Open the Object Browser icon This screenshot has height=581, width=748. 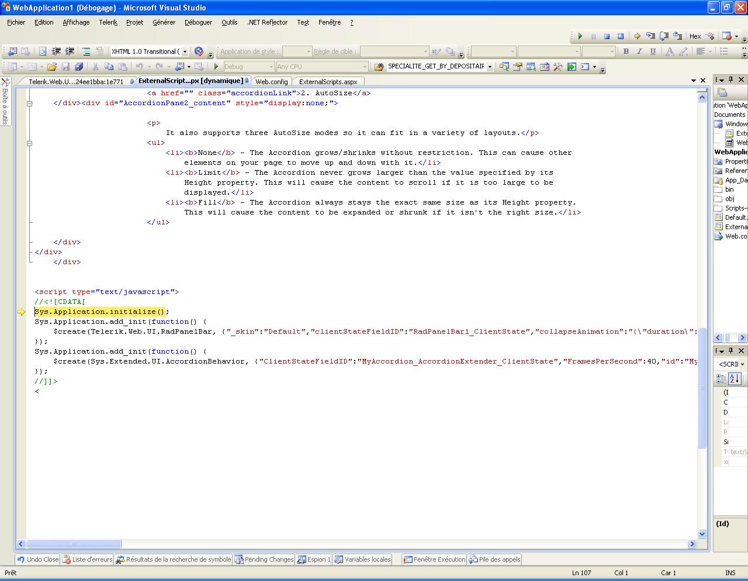pos(544,67)
